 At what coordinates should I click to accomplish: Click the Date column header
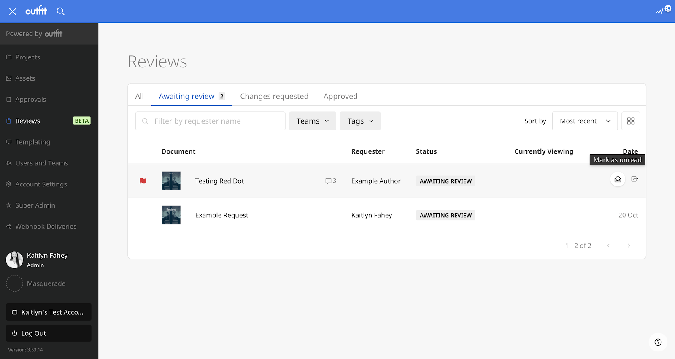(x=630, y=151)
